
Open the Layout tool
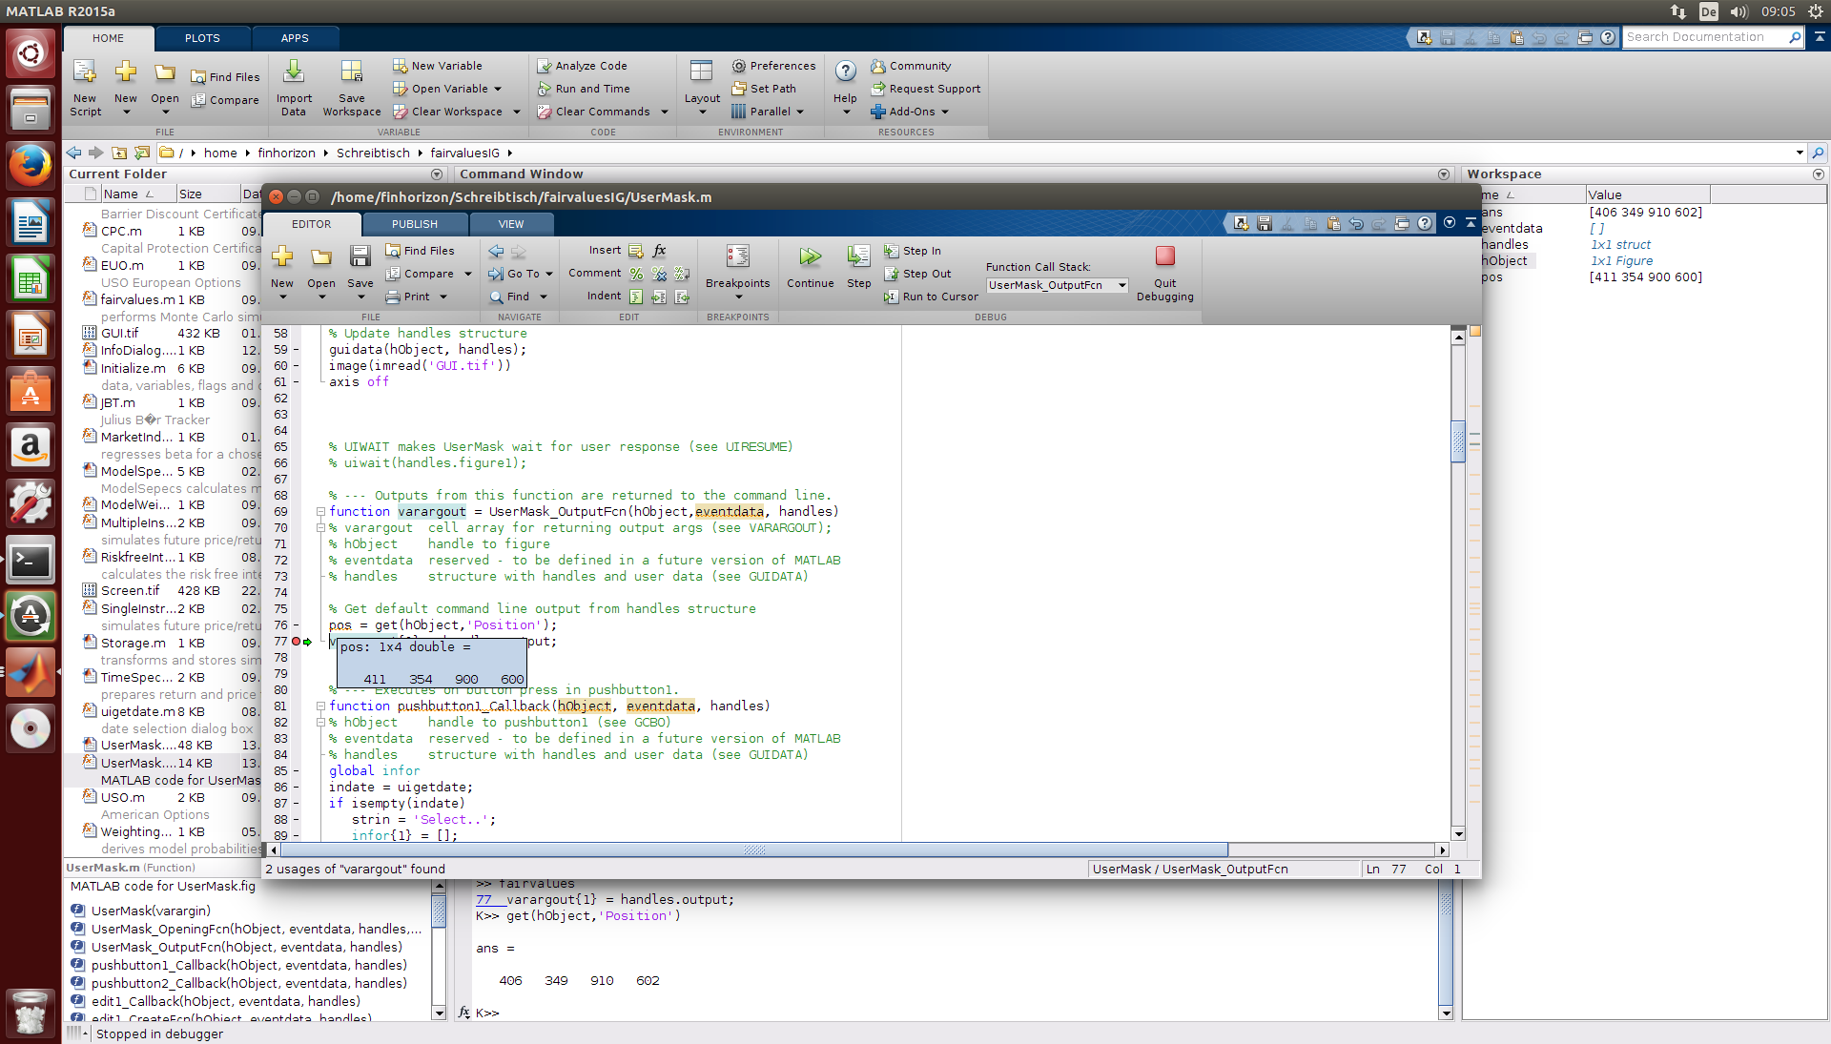[x=702, y=72]
